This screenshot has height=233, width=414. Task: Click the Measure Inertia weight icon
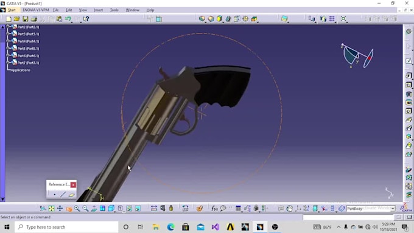(171, 209)
